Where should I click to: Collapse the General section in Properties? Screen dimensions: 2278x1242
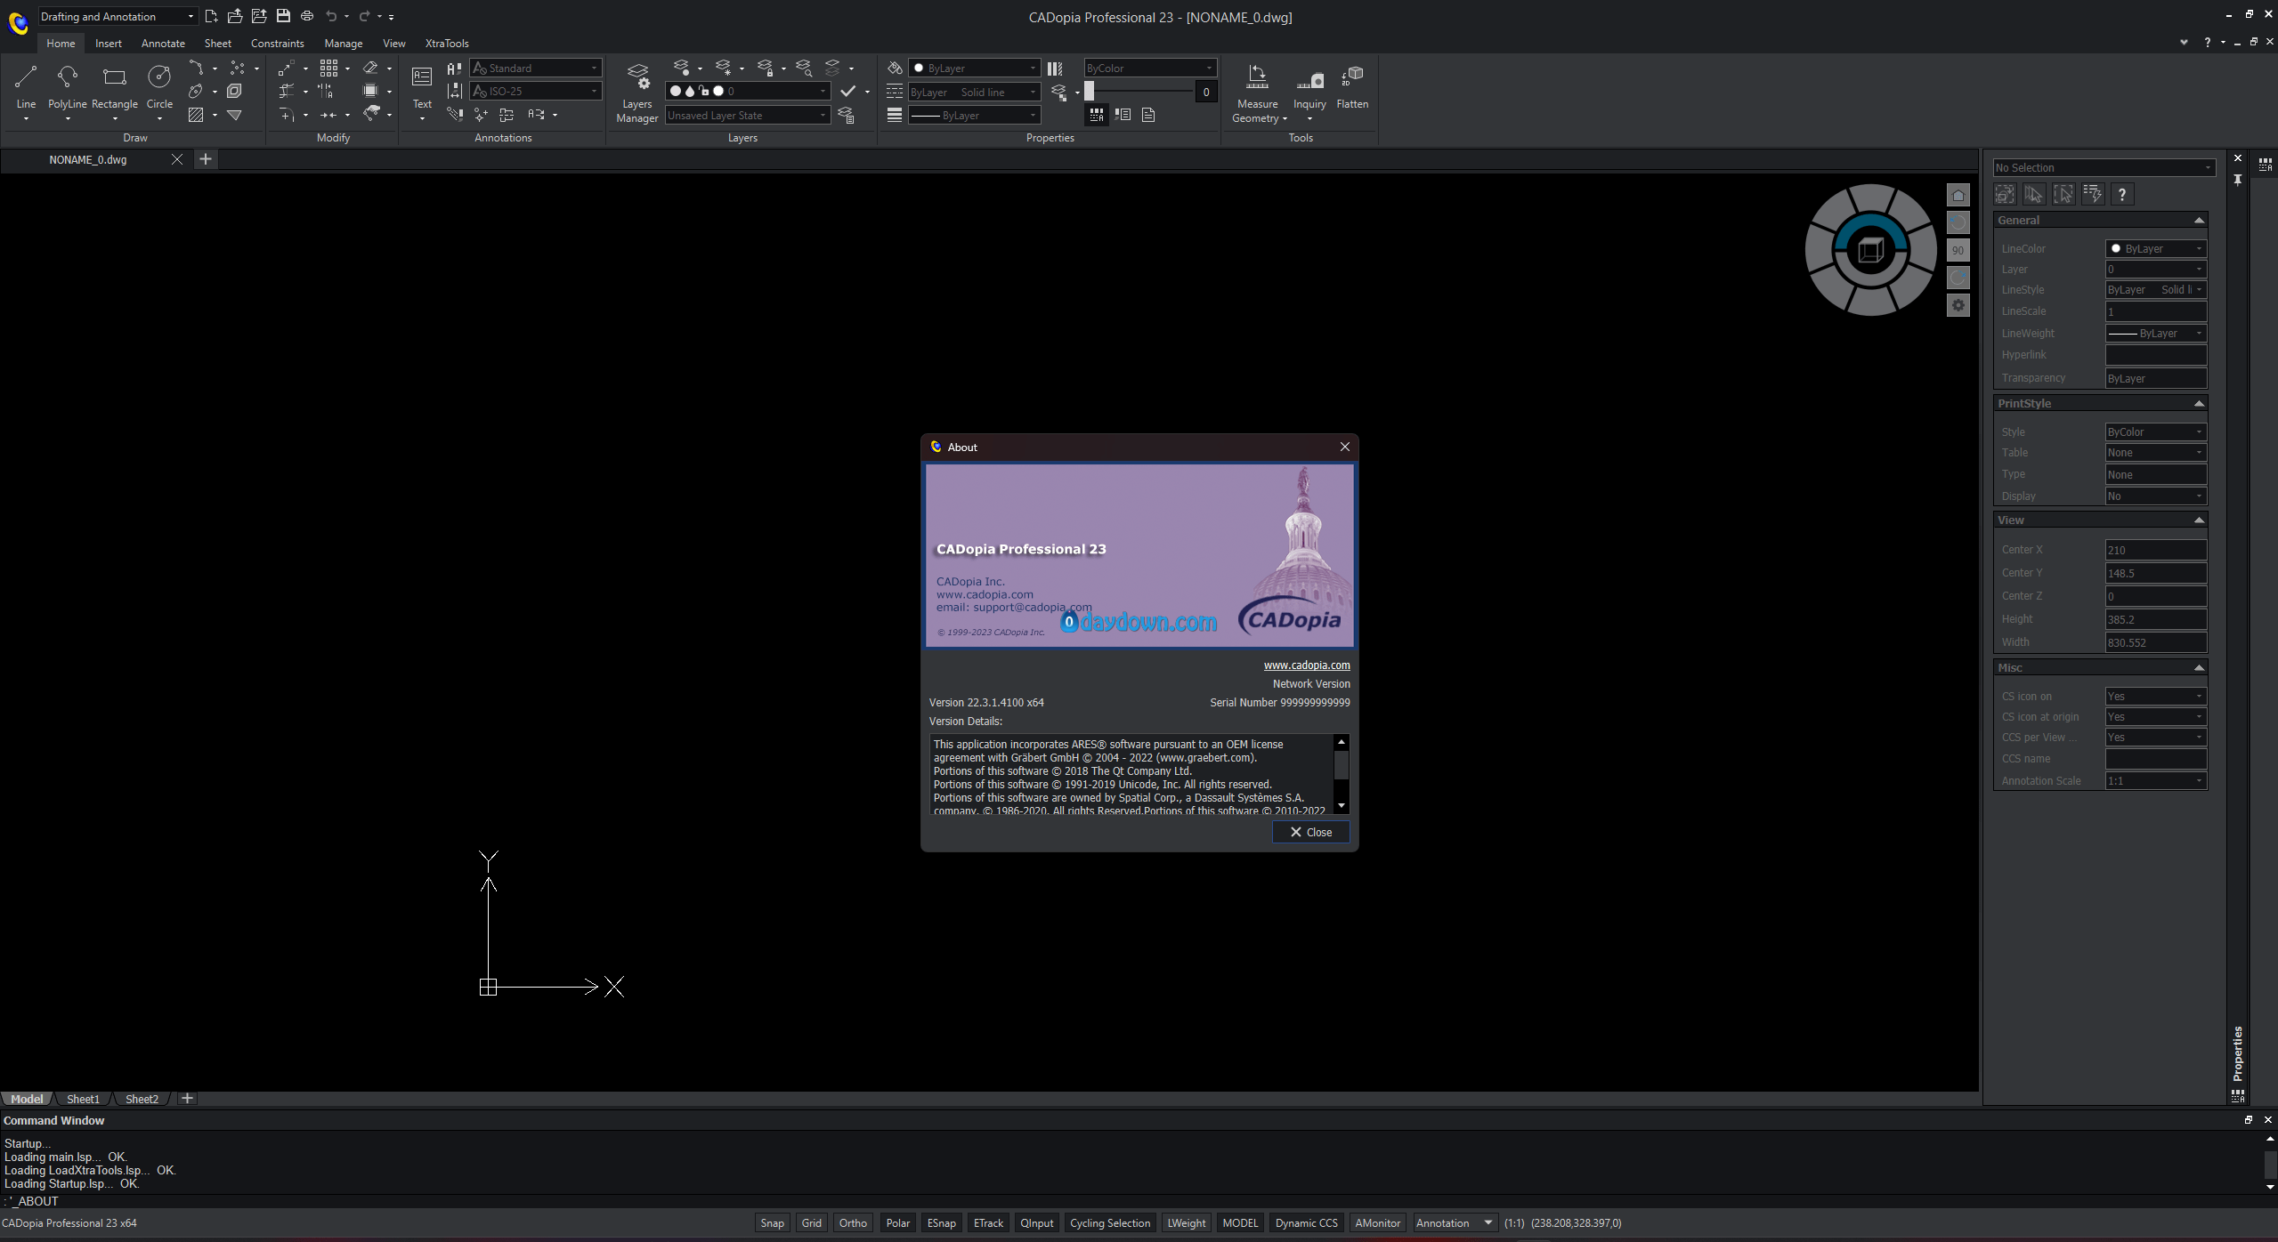[x=2199, y=220]
